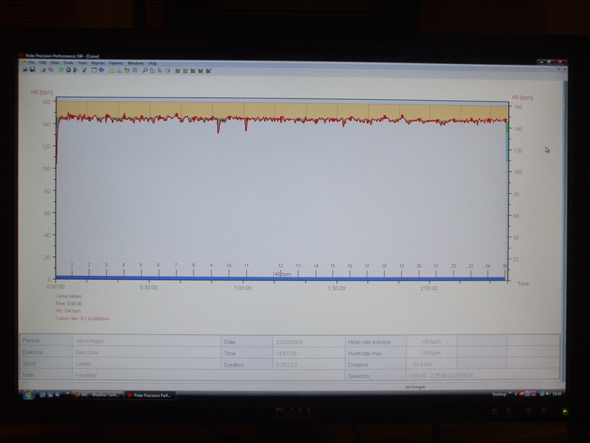The width and height of the screenshot is (590, 443).
Task: Click the first blue zoom-curve icon
Action: coord(152,70)
